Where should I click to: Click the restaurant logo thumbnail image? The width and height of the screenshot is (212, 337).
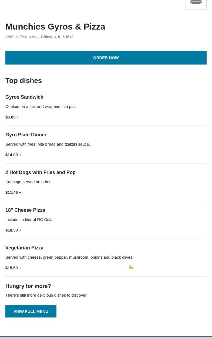(196, 4)
